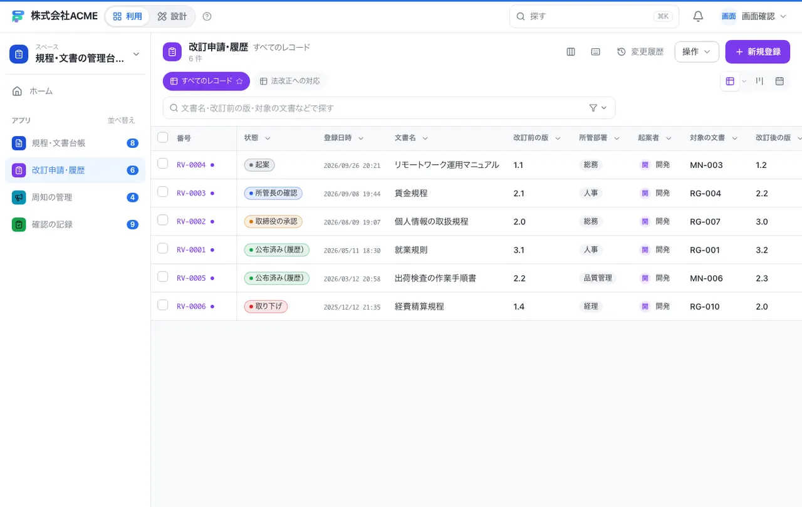The width and height of the screenshot is (802, 507).
Task: Favorite the すべてのレコード view with the star
Action: click(239, 81)
